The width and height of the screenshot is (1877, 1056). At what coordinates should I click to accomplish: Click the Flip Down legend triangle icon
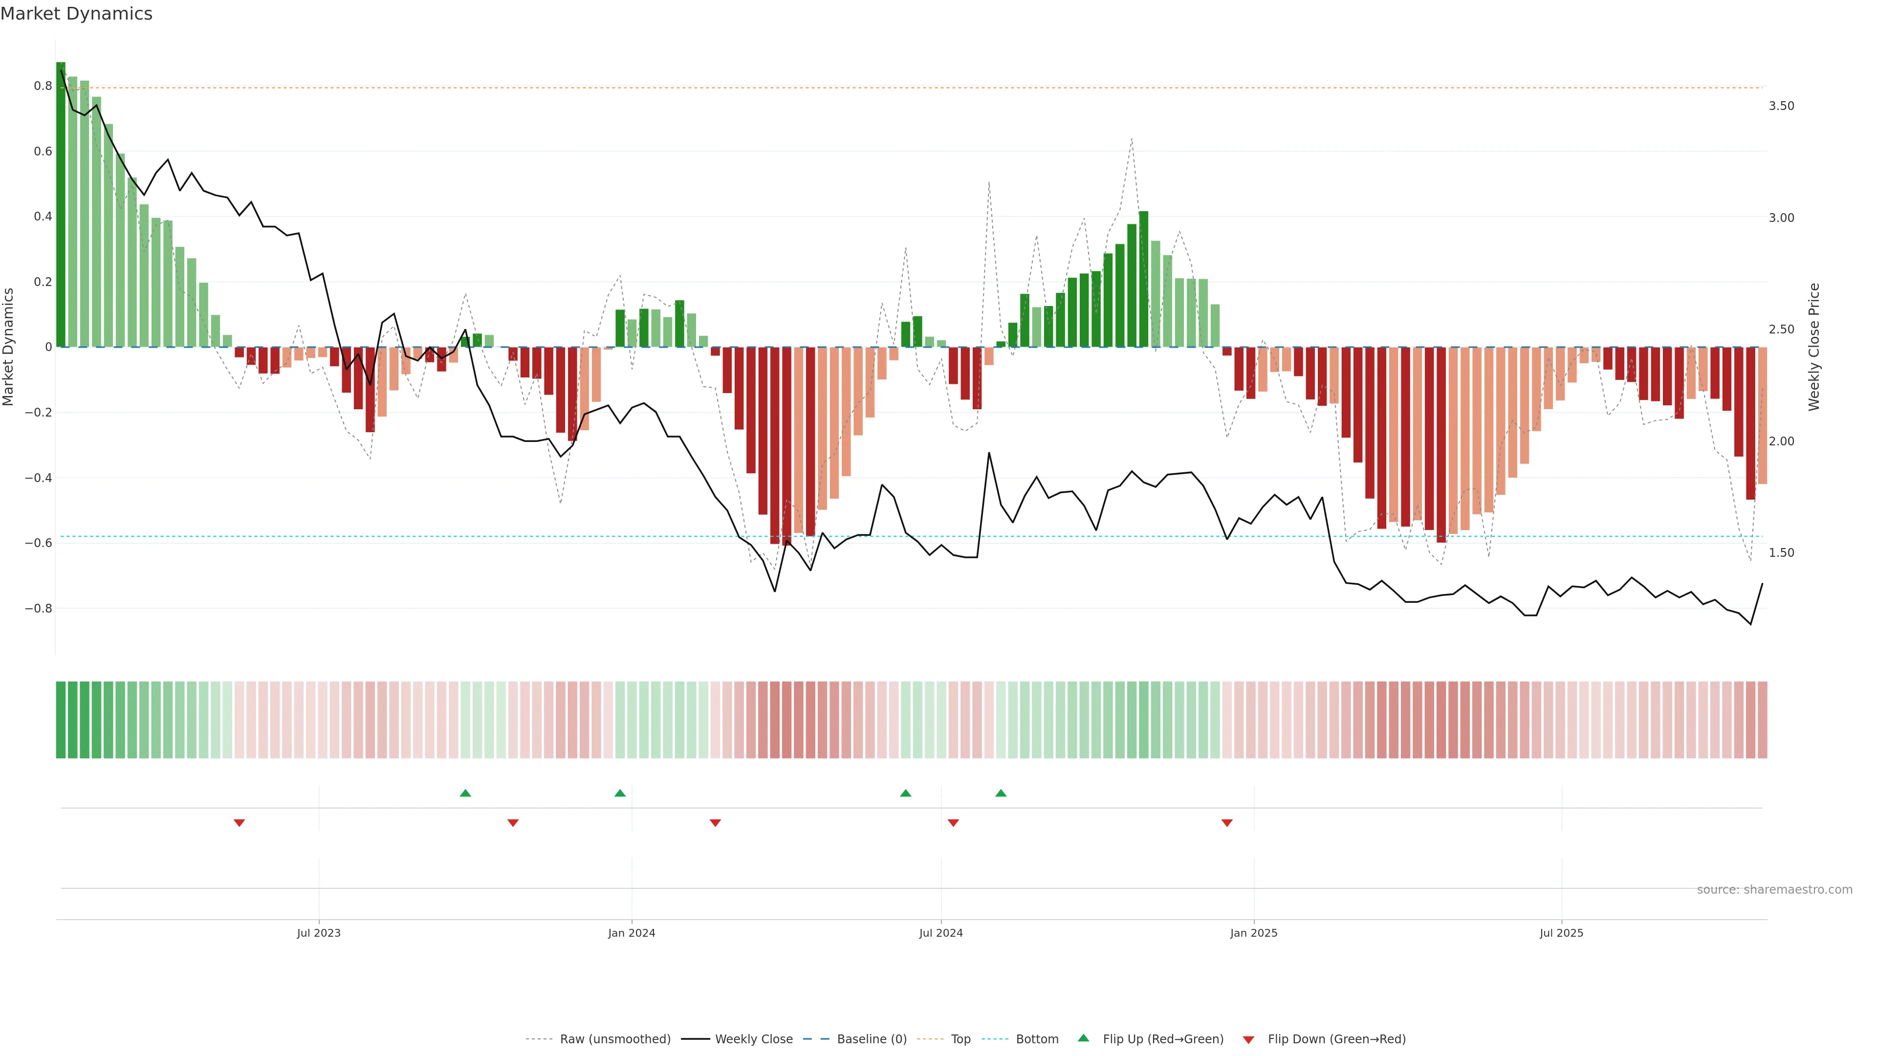pos(1248,1040)
